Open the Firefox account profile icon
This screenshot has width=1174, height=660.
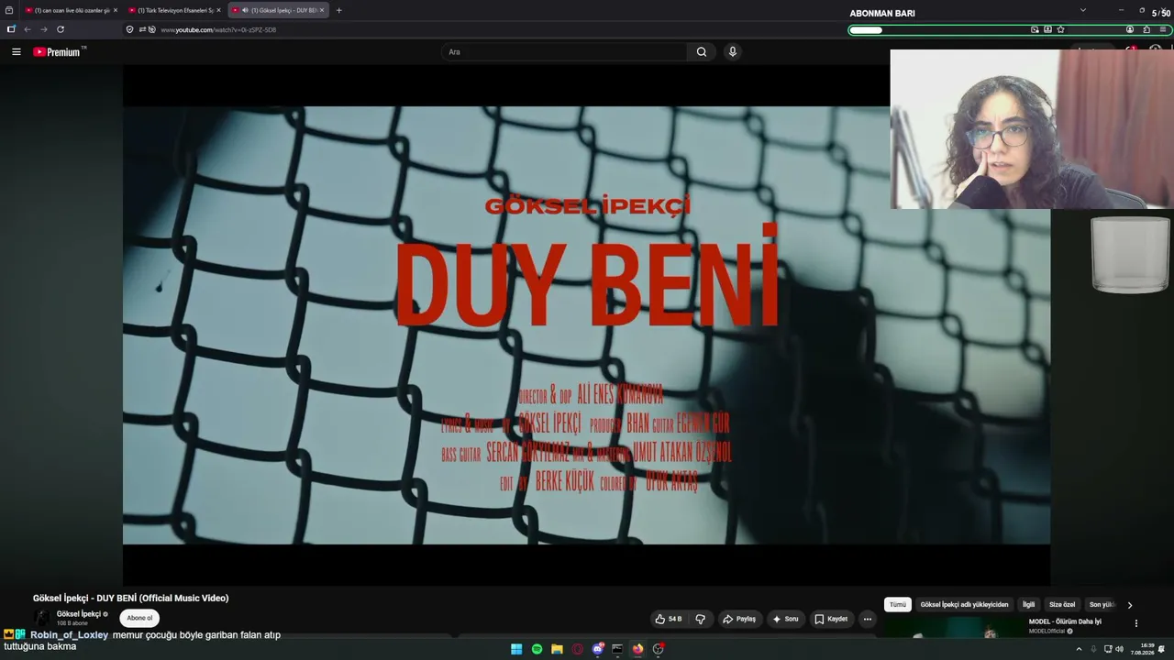coord(1130,29)
